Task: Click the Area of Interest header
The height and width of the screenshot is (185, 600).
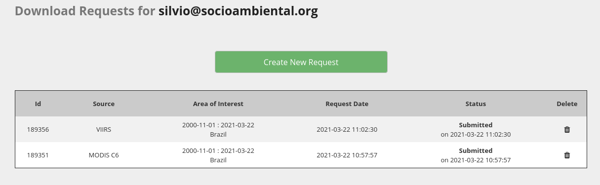Action: (218, 104)
